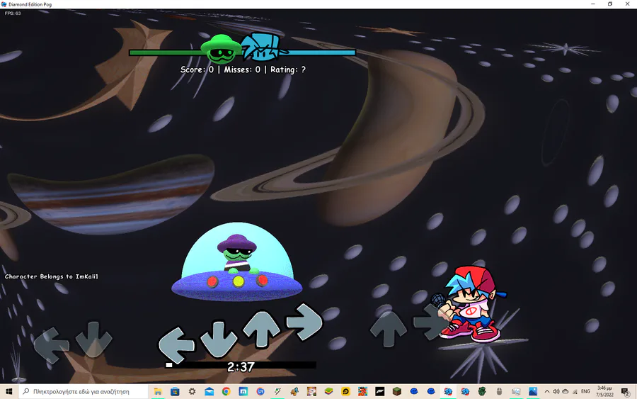Click the green side of health bar
The width and height of the screenshot is (637, 399).
coord(166,52)
